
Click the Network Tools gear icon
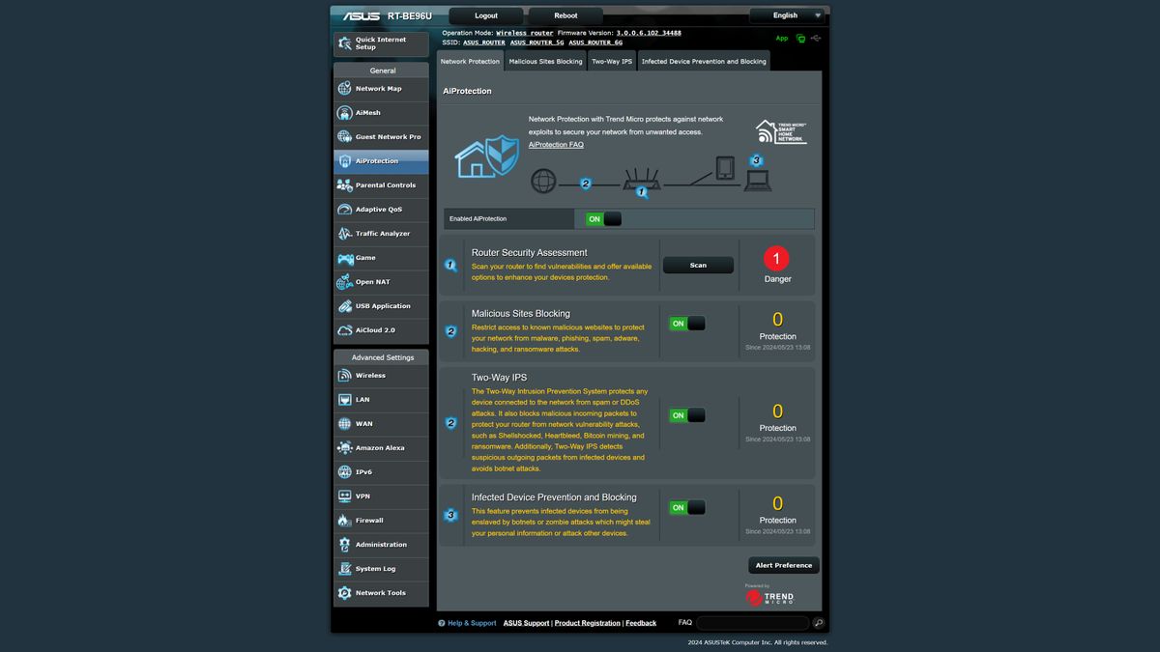345,593
